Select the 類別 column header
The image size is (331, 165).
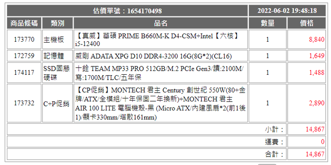point(57,23)
